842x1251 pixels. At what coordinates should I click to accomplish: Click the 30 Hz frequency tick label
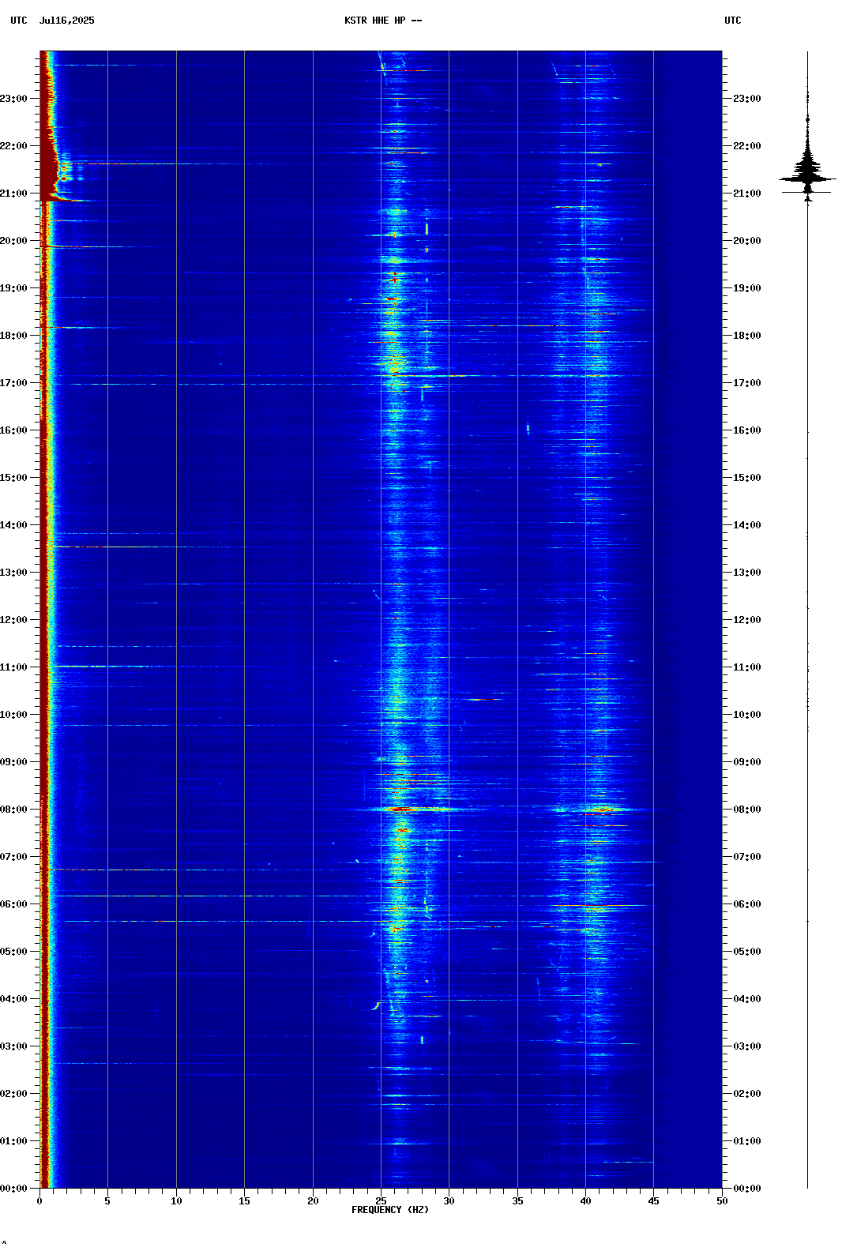pos(449,1200)
